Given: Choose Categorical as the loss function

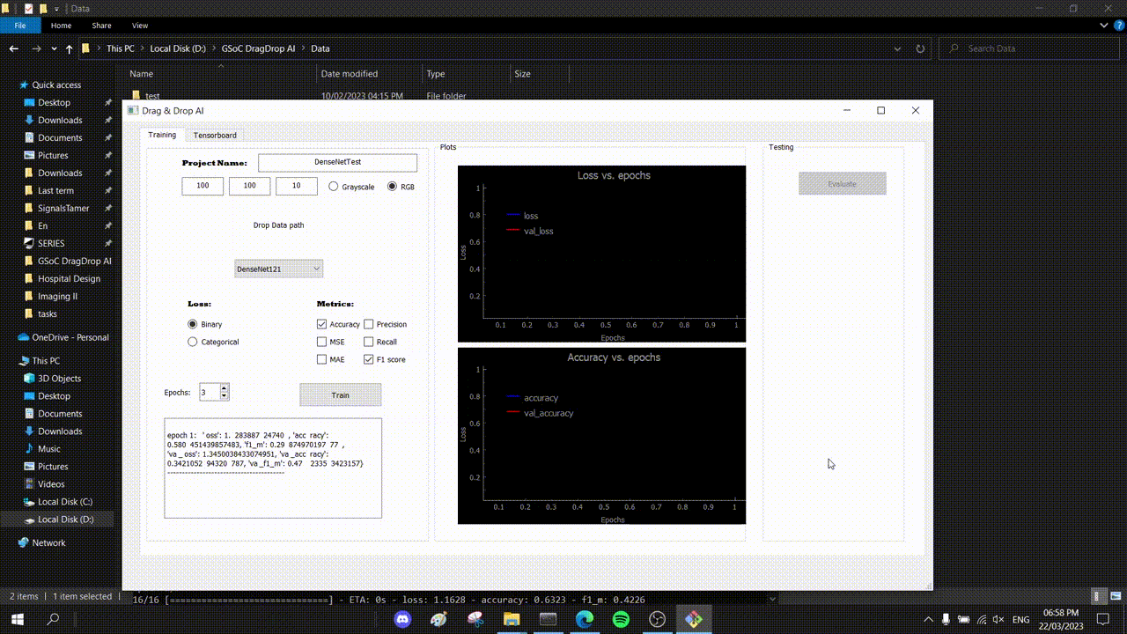Looking at the screenshot, I should 192,342.
